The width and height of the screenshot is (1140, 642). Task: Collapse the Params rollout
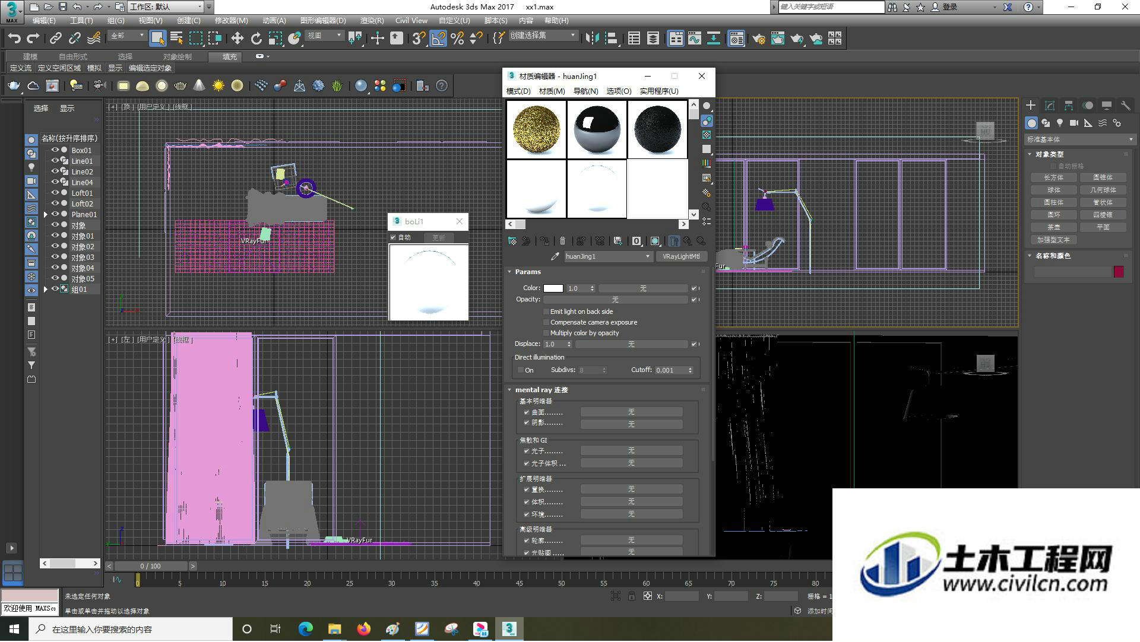tap(509, 272)
